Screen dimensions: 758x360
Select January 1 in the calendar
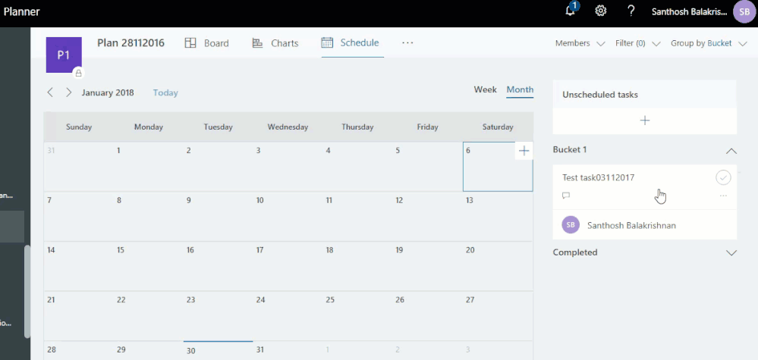(148, 167)
